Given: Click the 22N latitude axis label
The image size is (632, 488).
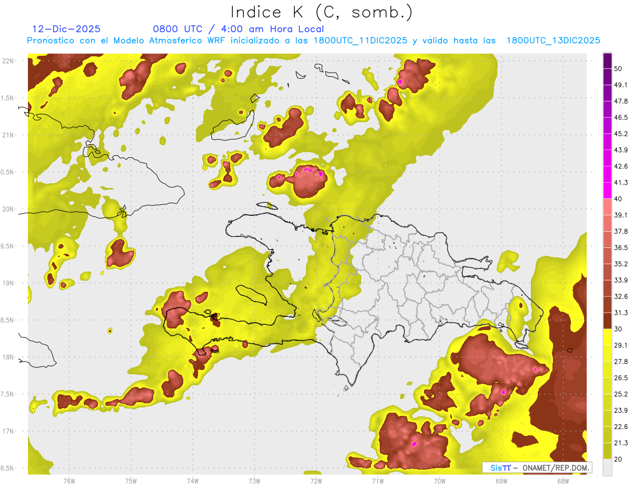Looking at the screenshot, I should [x=8, y=61].
